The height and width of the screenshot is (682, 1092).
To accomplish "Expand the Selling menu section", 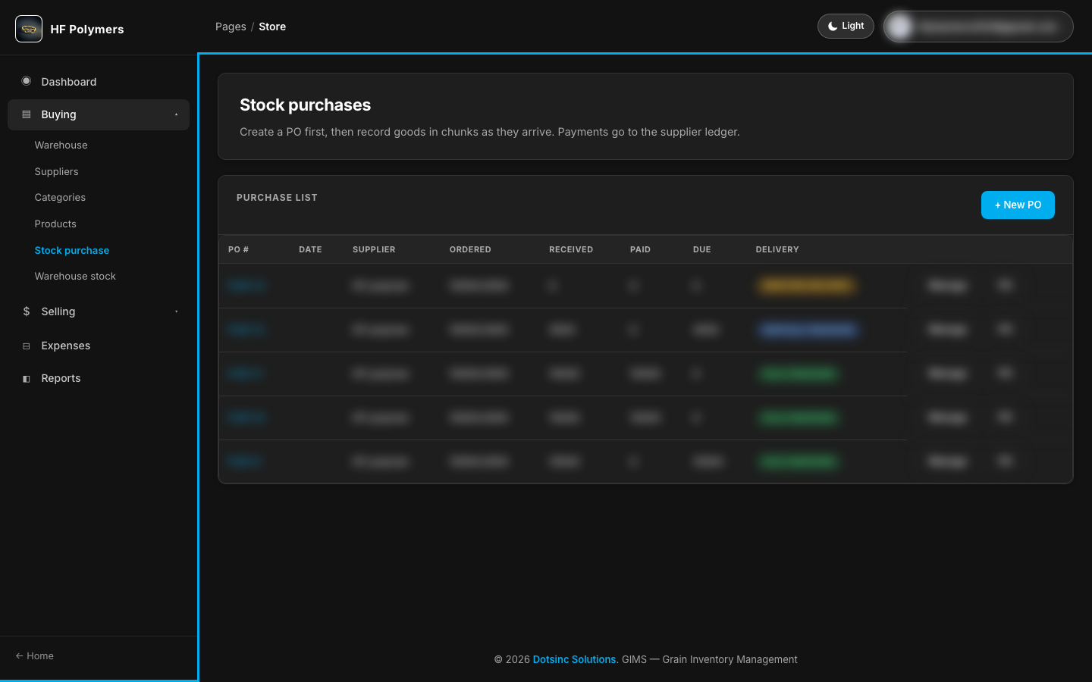I will click(99, 311).
